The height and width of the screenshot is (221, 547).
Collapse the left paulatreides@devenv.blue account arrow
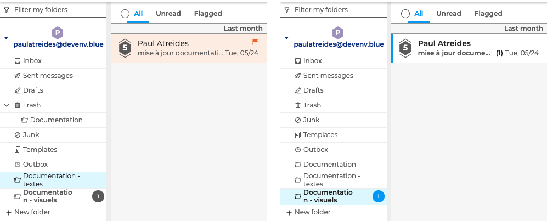click(6, 38)
